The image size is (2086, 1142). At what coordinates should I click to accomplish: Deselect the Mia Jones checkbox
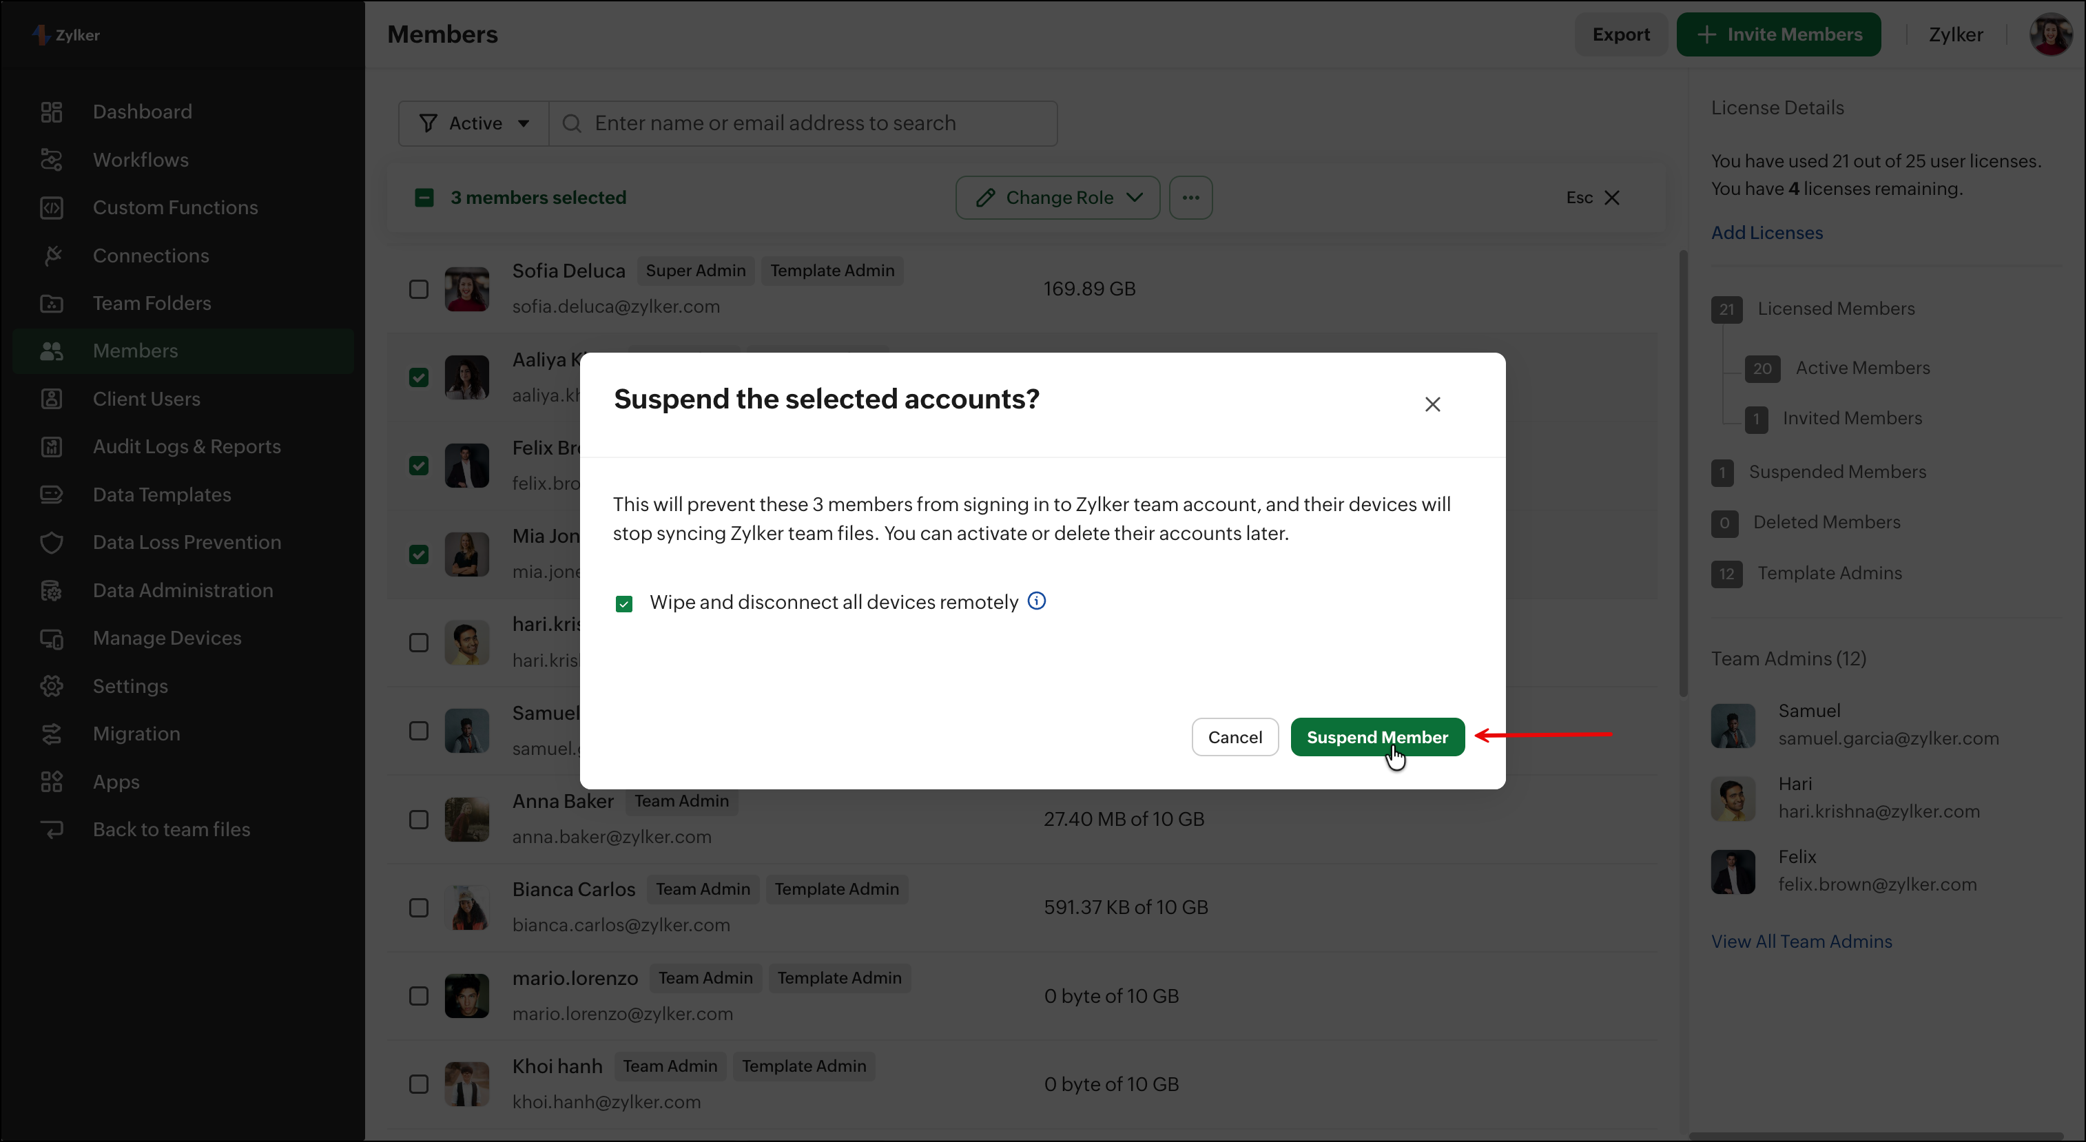tap(419, 554)
